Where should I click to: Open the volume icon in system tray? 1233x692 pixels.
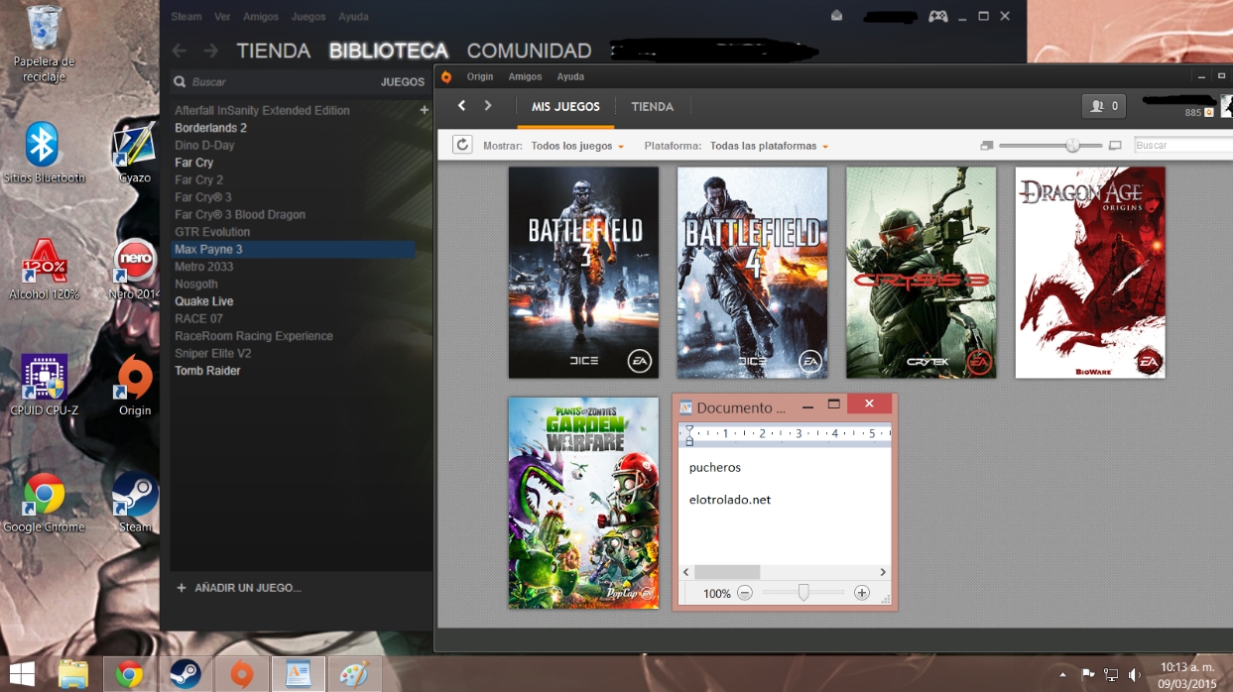point(1135,675)
